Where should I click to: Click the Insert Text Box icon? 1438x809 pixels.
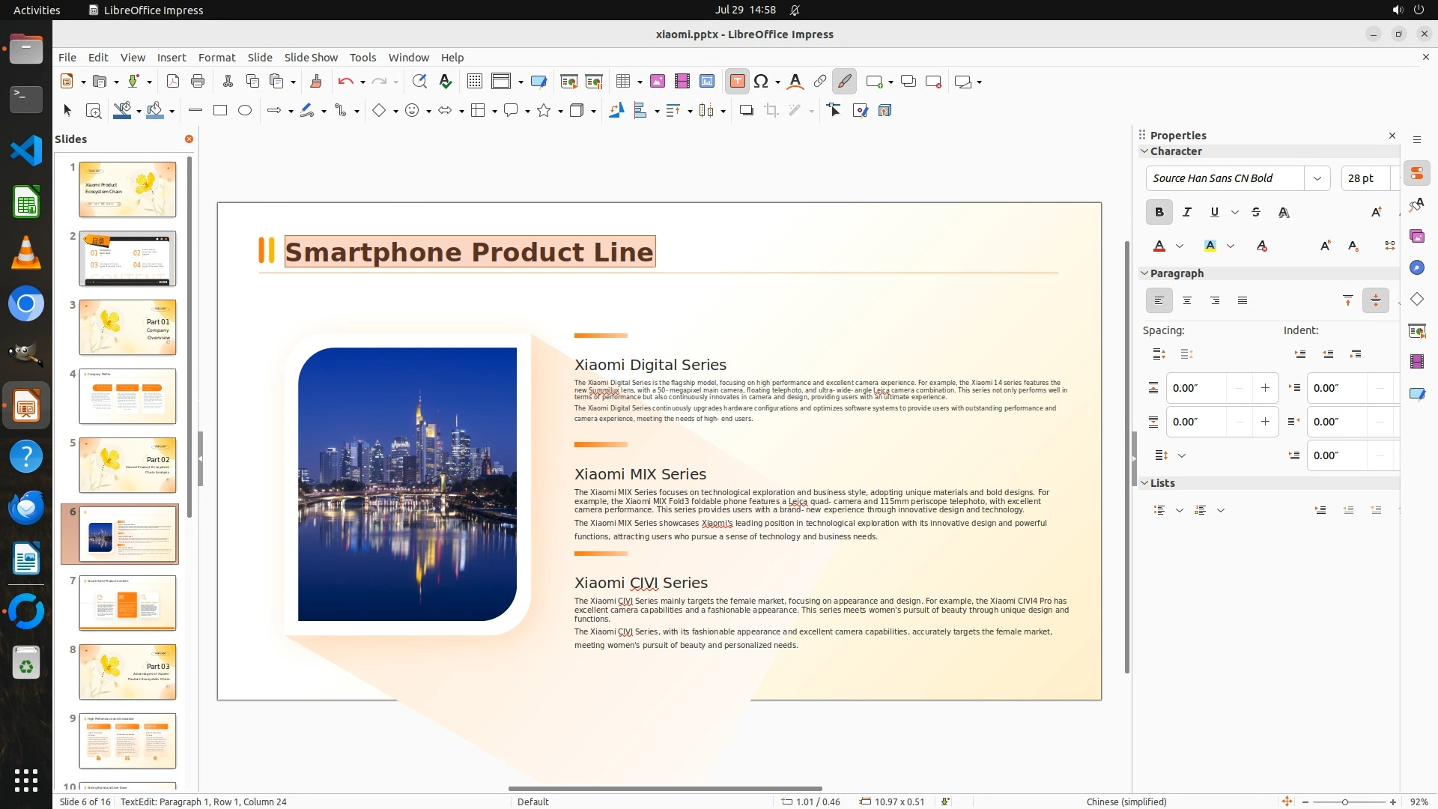[737, 82]
